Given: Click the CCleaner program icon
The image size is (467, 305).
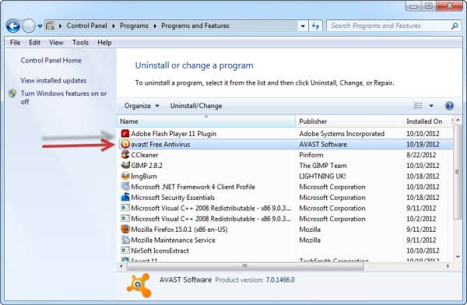Looking at the screenshot, I should [x=125, y=155].
